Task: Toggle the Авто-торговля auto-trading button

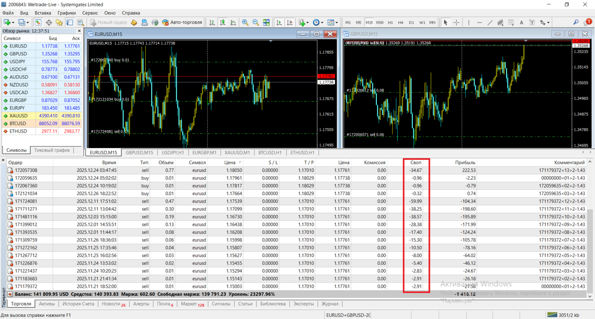Action: pos(182,22)
